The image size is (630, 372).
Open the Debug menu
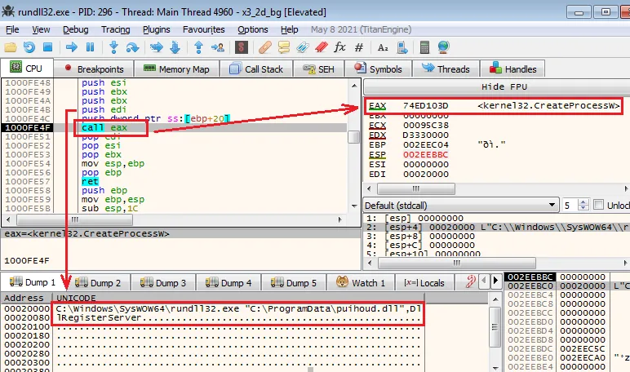coord(75,29)
